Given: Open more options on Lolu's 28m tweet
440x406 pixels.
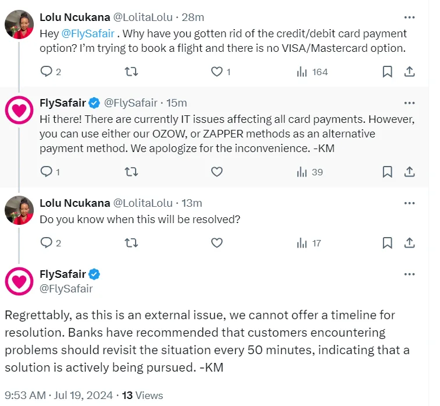Looking at the screenshot, I should (409, 17).
